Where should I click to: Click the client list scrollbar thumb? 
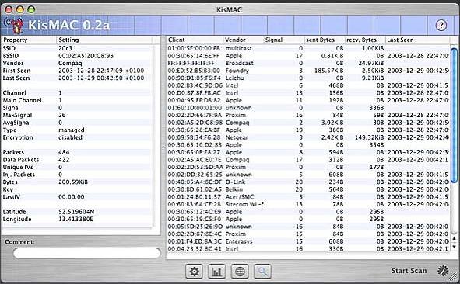coord(454,116)
